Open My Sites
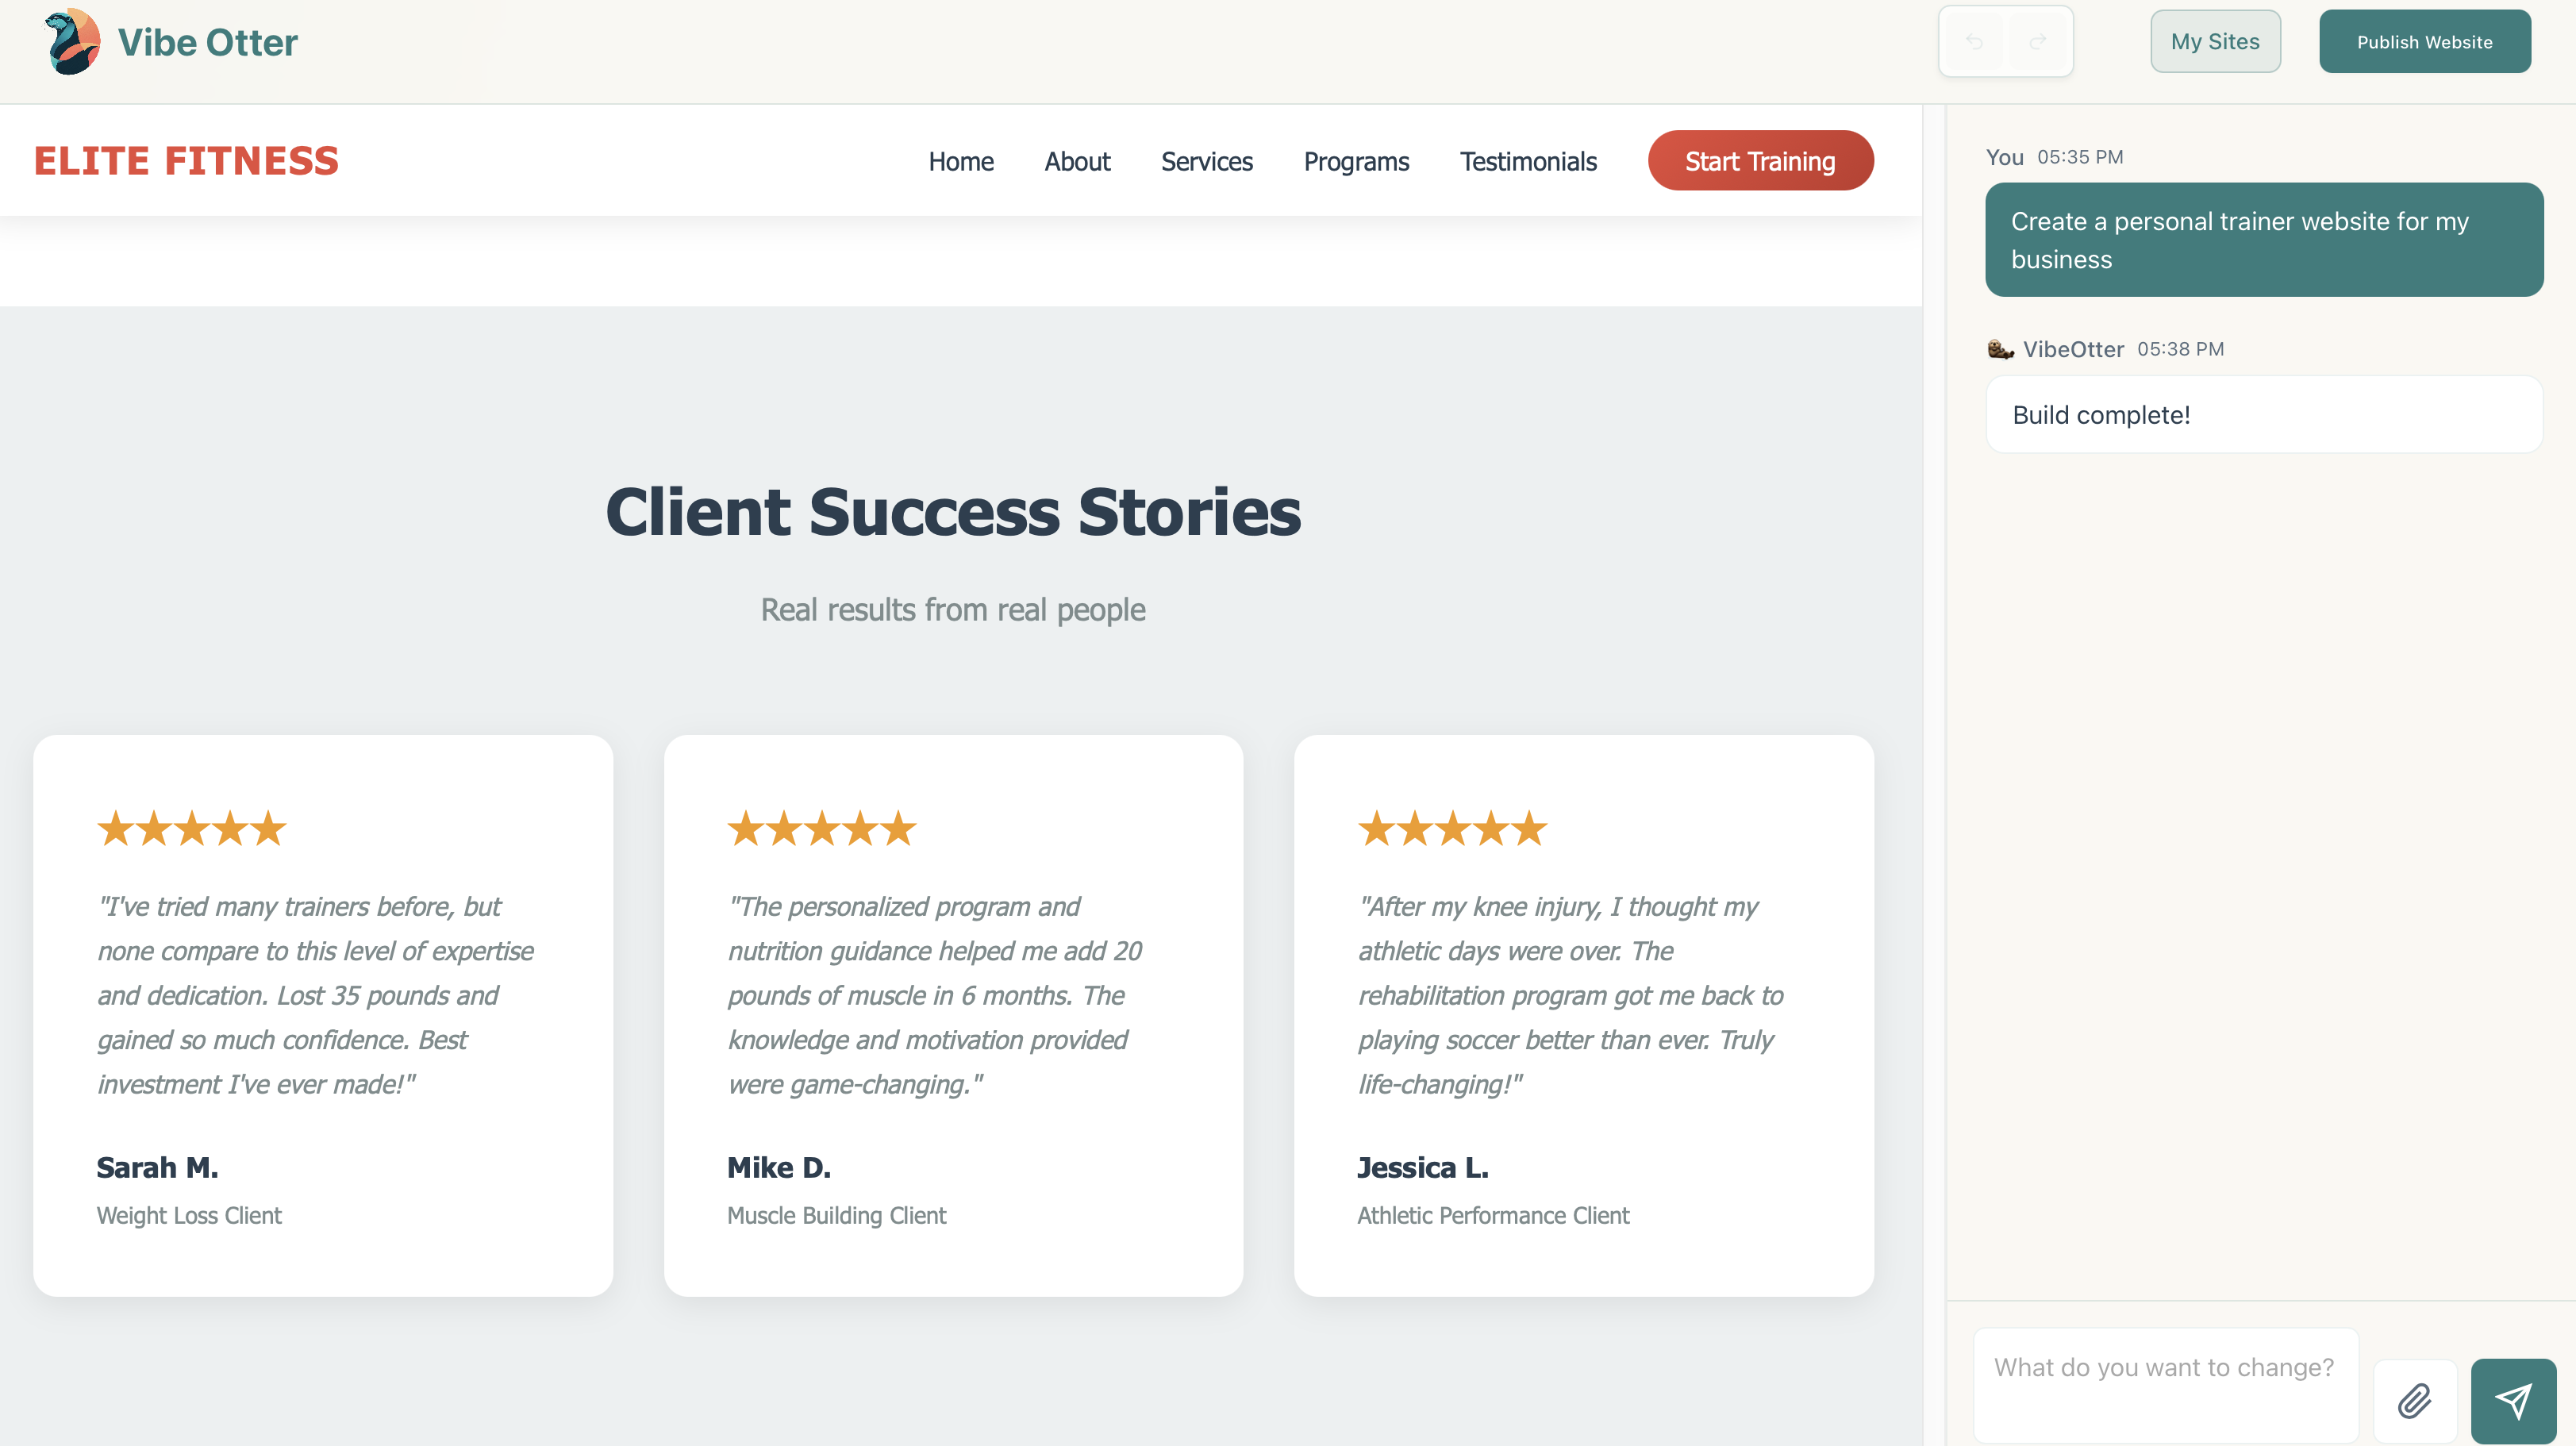The image size is (2576, 1446). [x=2215, y=41]
